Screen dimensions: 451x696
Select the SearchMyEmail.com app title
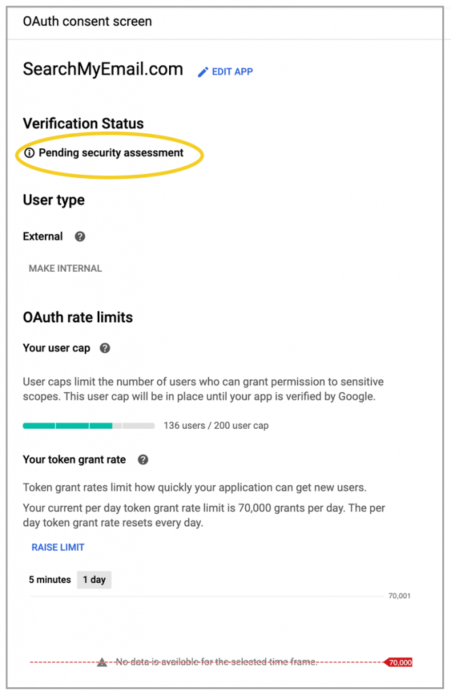click(x=102, y=69)
